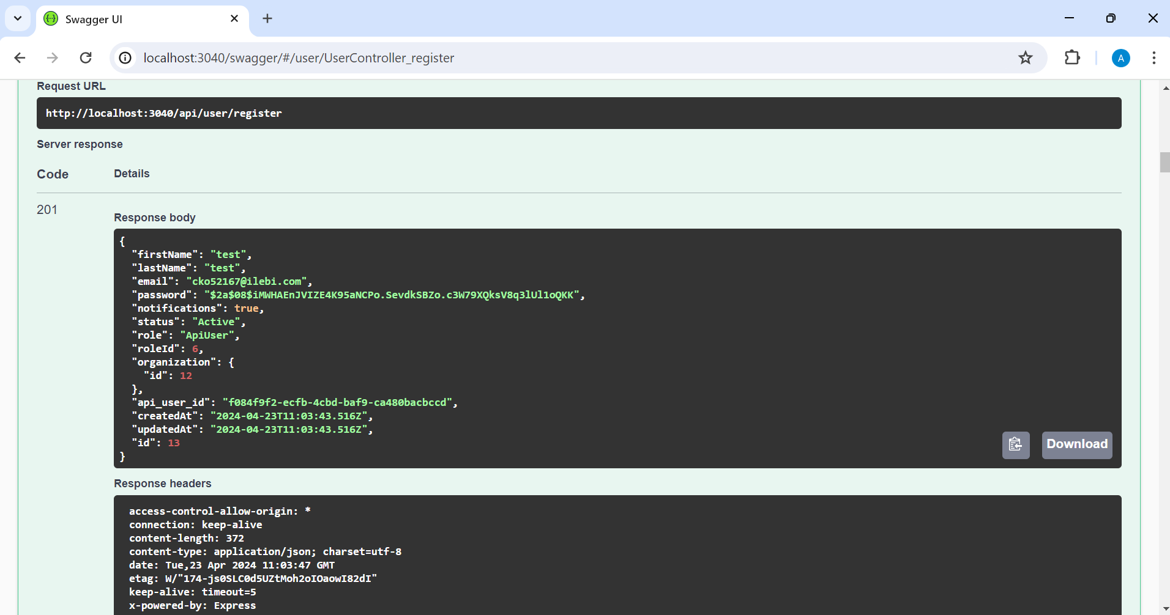This screenshot has width=1170, height=615.
Task: Select the Swagger UI tab
Action: point(143,19)
